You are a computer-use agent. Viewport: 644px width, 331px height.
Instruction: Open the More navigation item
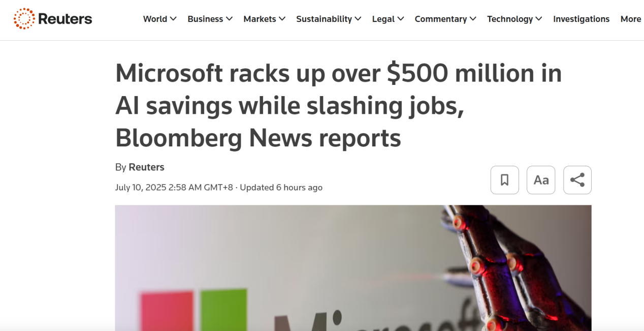[x=630, y=19]
